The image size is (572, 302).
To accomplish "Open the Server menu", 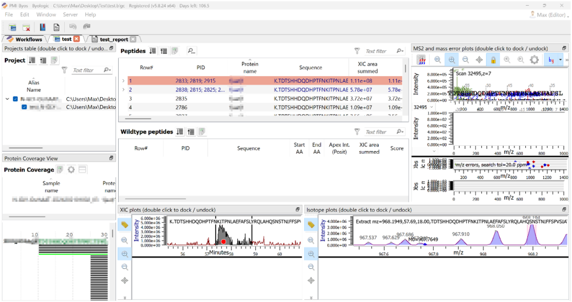I will (70, 15).
